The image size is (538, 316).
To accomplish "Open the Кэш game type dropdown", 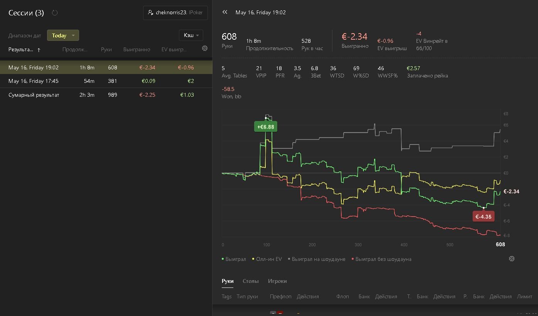I will (x=191, y=35).
